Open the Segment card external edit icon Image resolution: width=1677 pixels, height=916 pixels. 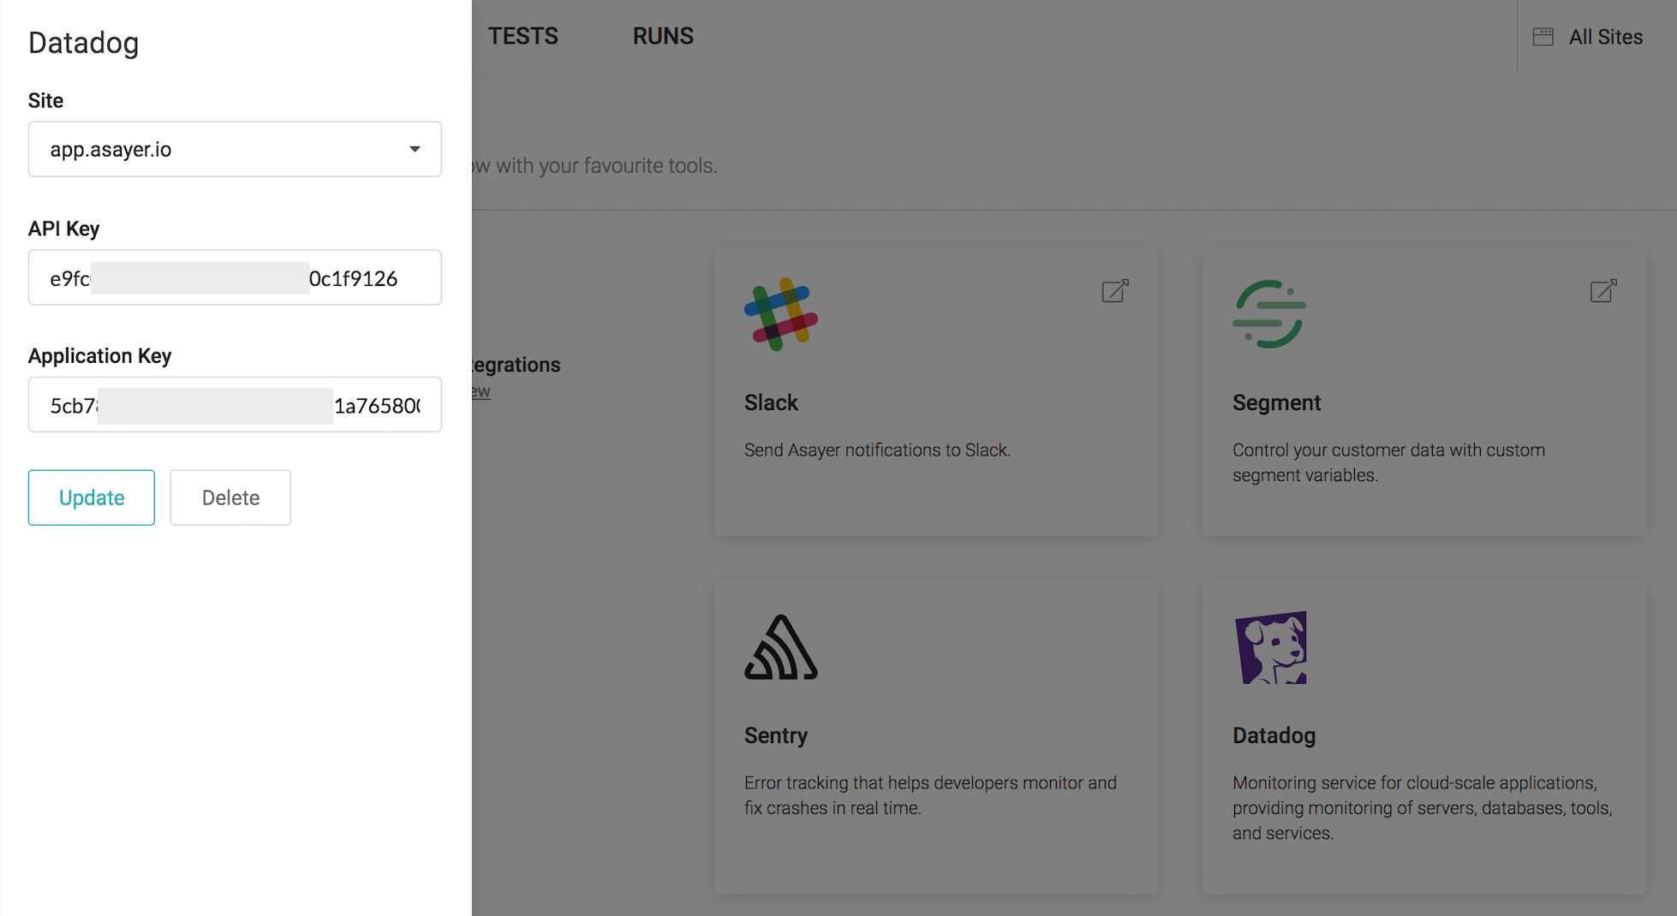coord(1602,291)
